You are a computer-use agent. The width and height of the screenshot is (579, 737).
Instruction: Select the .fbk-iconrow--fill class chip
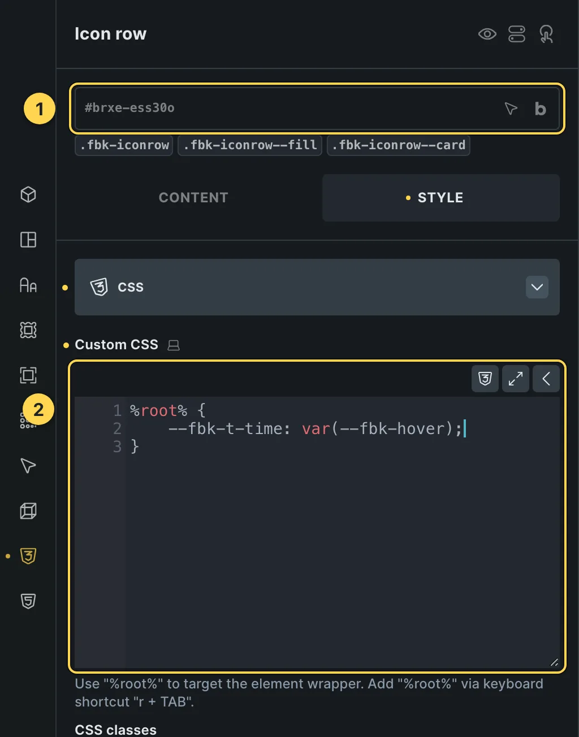[250, 145]
